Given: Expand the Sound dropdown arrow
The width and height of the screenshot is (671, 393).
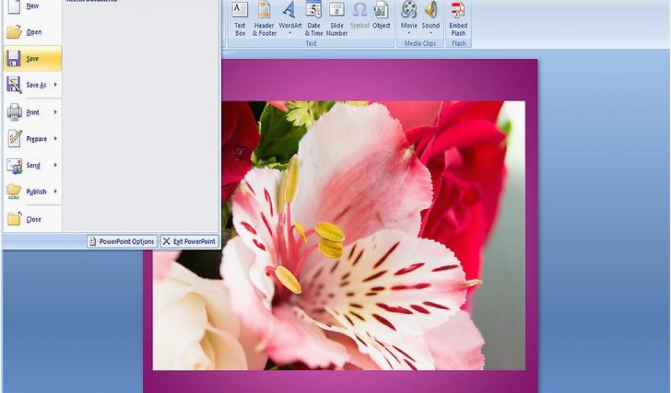Looking at the screenshot, I should click(431, 33).
